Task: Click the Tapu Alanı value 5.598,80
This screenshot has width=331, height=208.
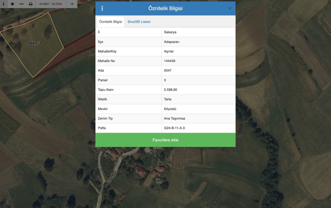Action: click(171, 90)
